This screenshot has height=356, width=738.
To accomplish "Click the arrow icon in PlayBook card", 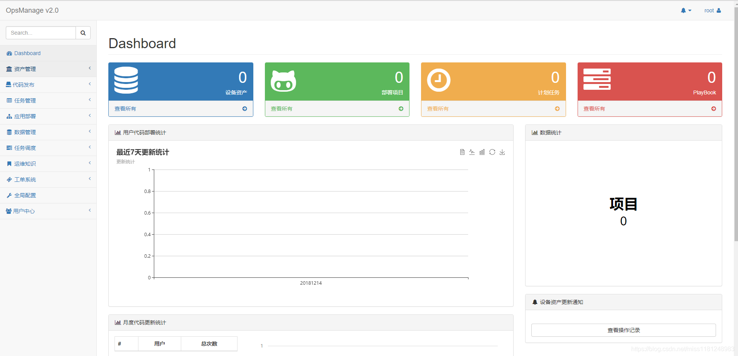I will [714, 109].
